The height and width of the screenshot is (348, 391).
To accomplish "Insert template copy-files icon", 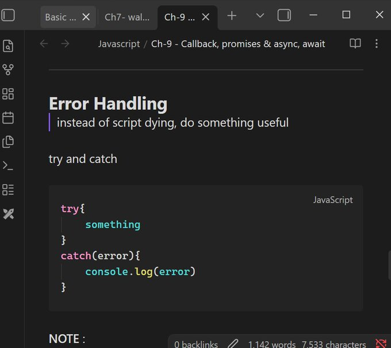I will (8, 142).
